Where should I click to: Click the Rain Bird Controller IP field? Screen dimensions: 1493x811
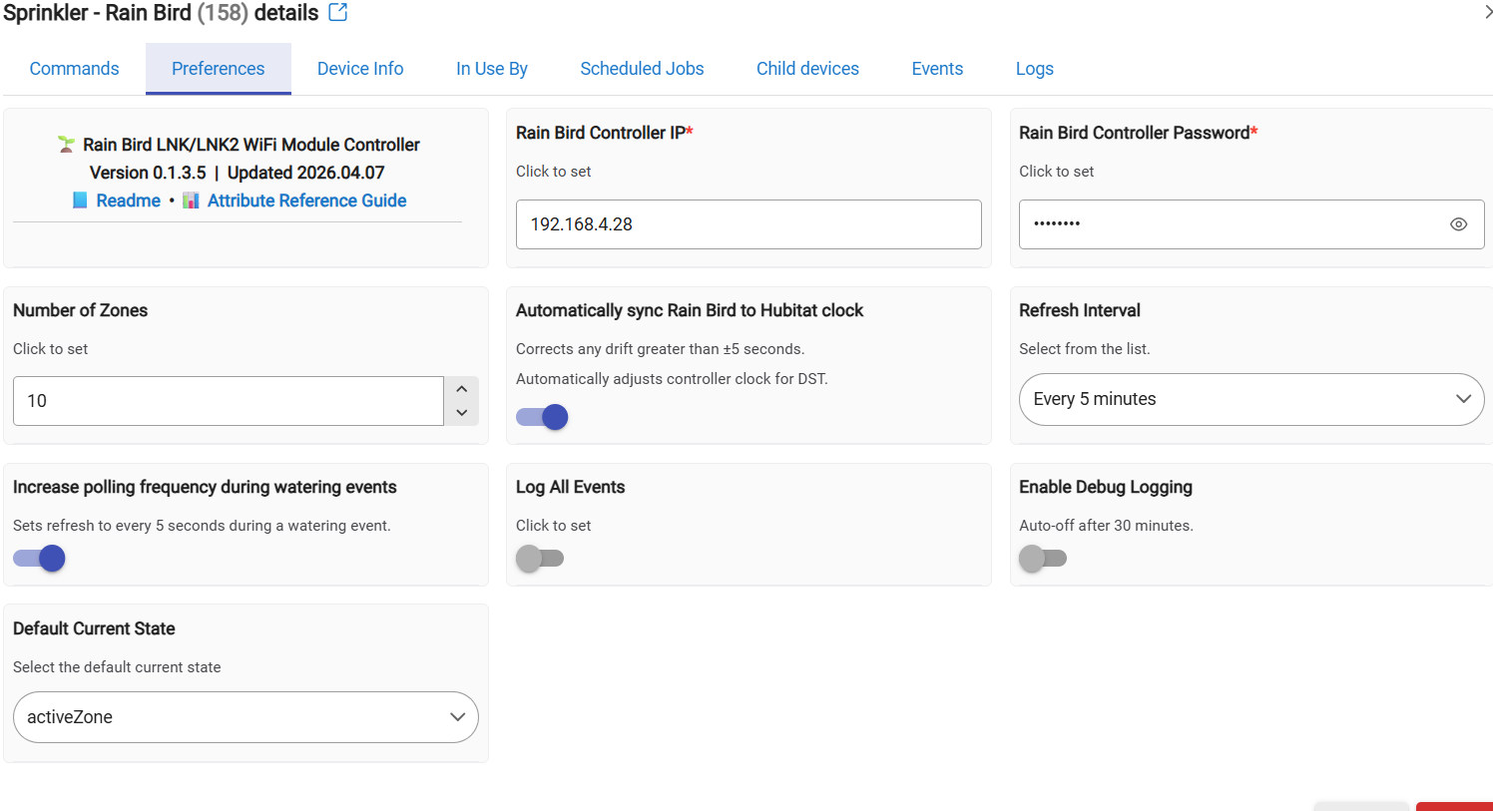[x=748, y=224]
